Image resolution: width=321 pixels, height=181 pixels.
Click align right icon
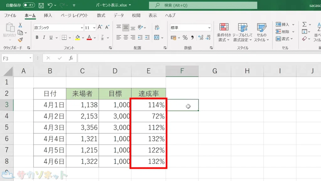click(133, 37)
